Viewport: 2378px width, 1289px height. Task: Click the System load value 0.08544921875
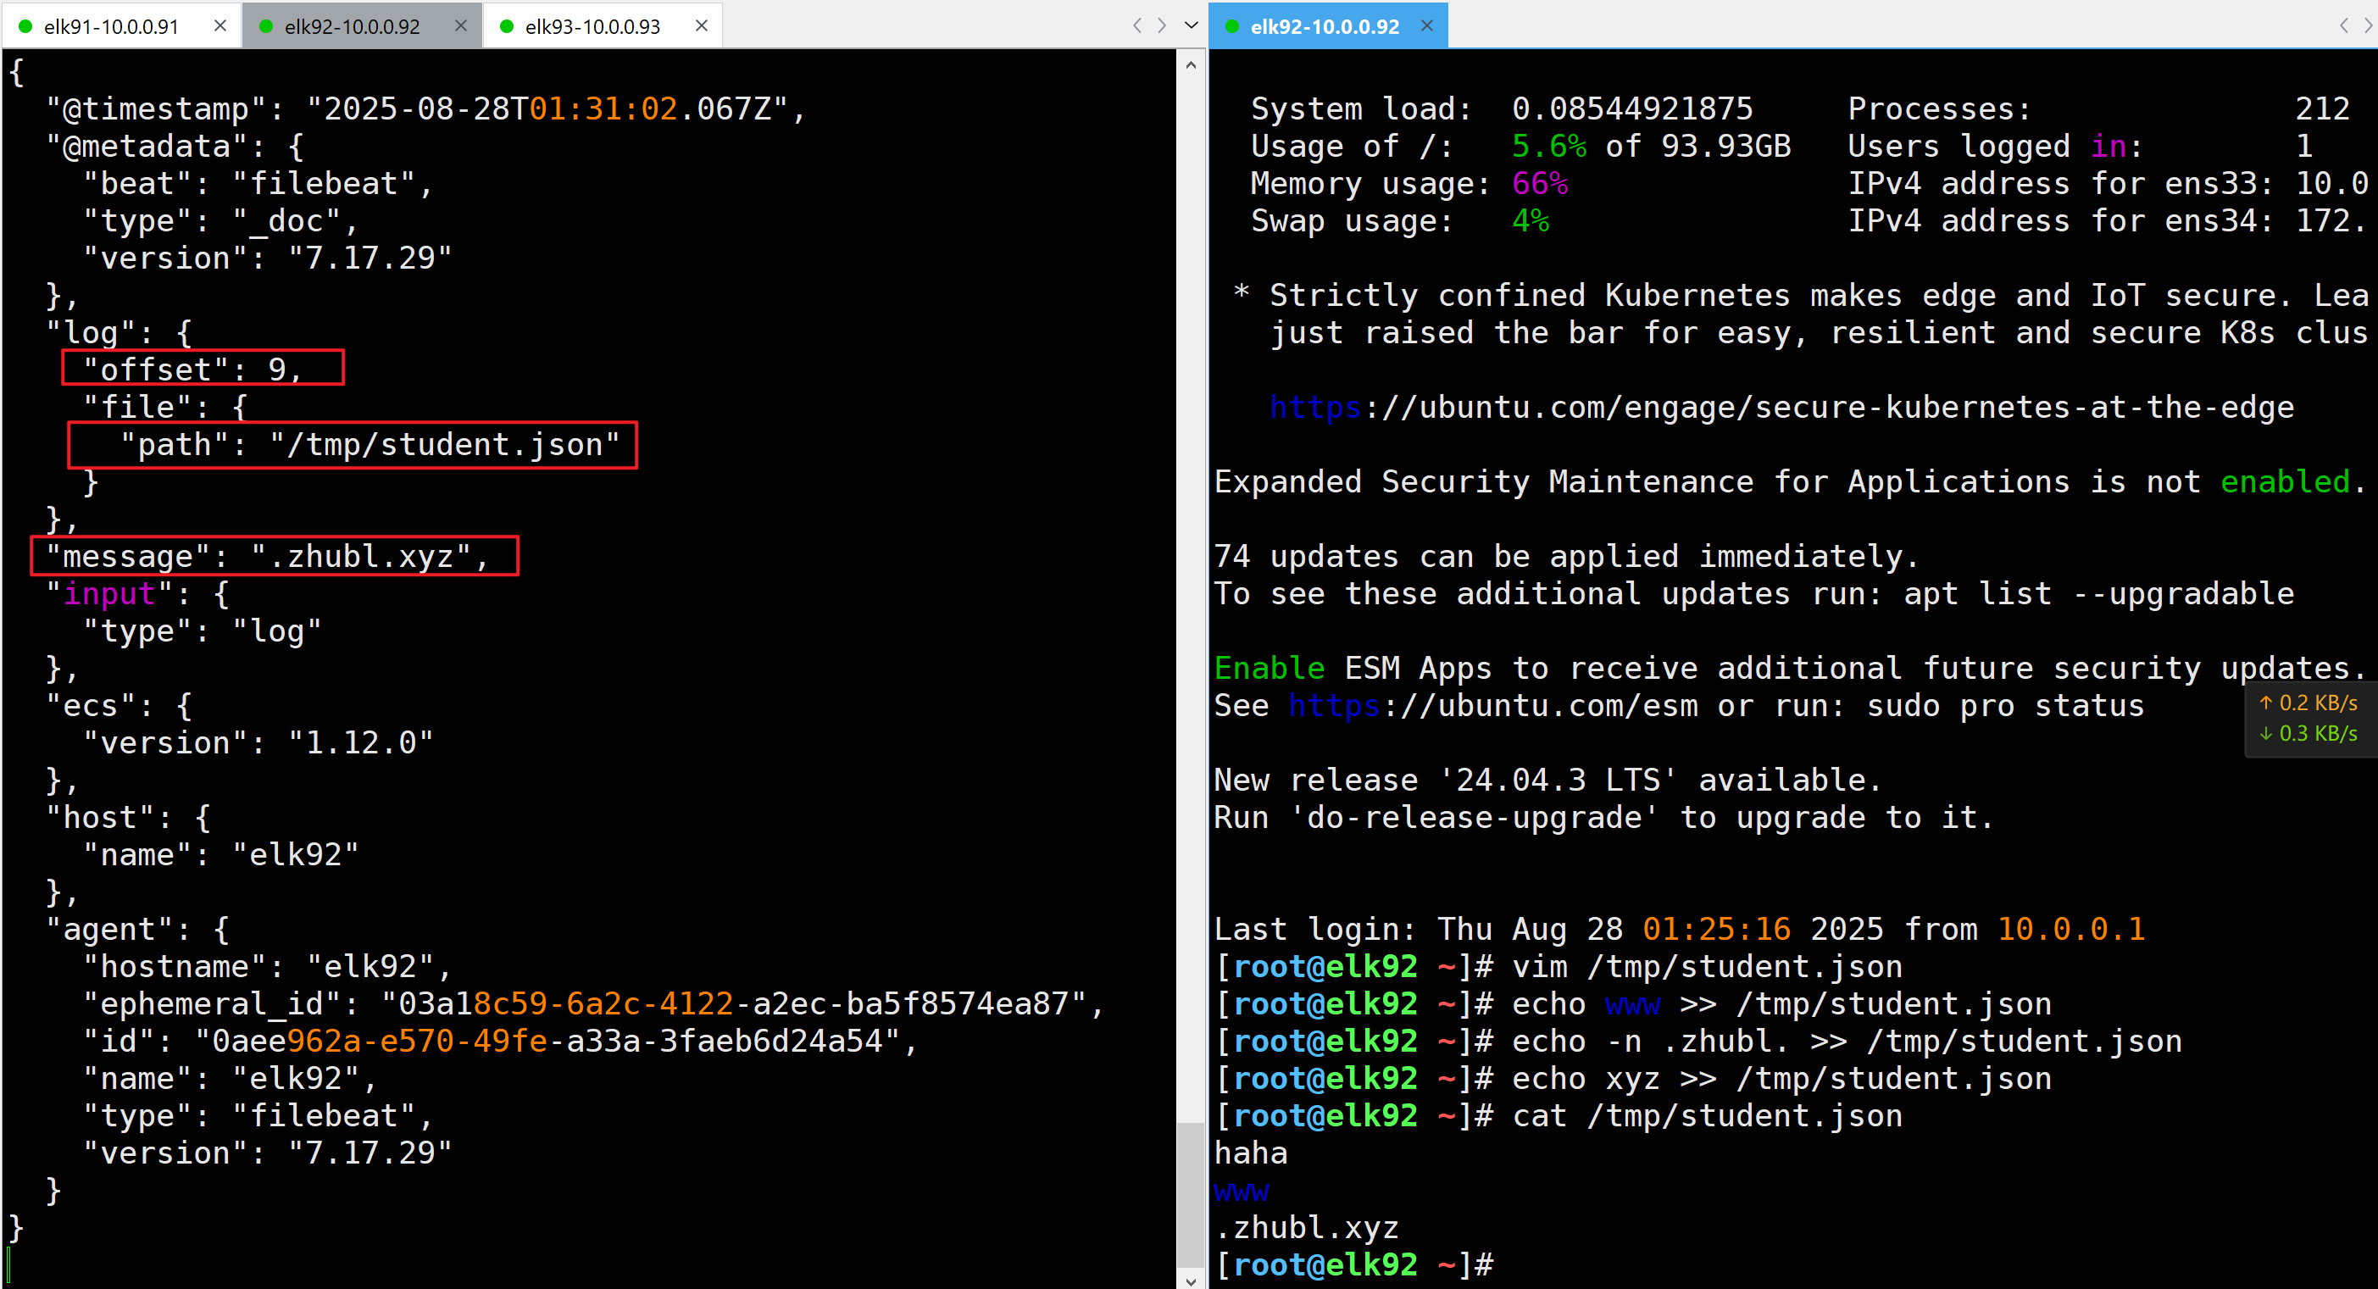tap(1631, 109)
